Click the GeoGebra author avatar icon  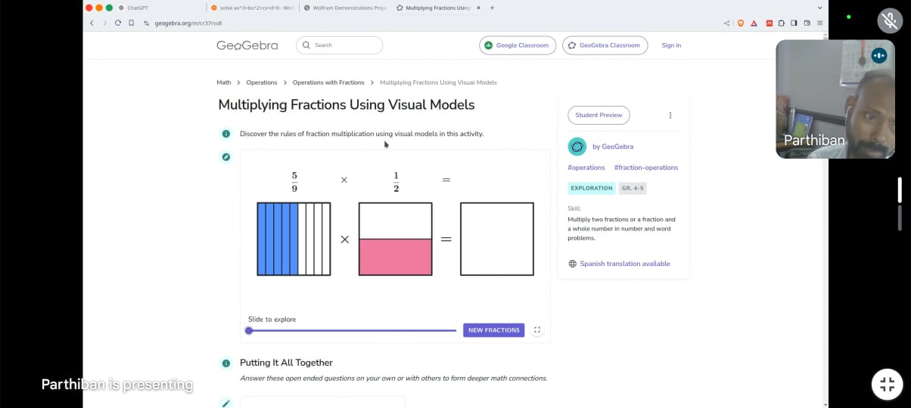tap(577, 146)
